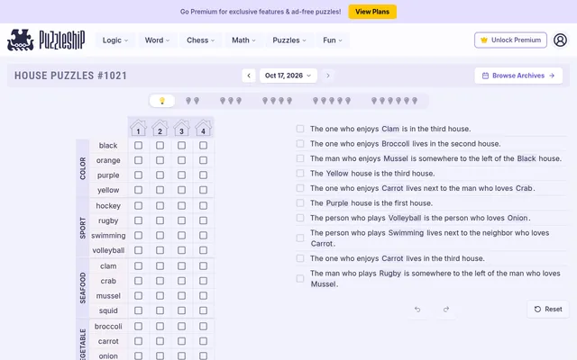Mark the Volleyball loves Onion clue done
Image resolution: width=577 pixels, height=360 pixels.
300,218
